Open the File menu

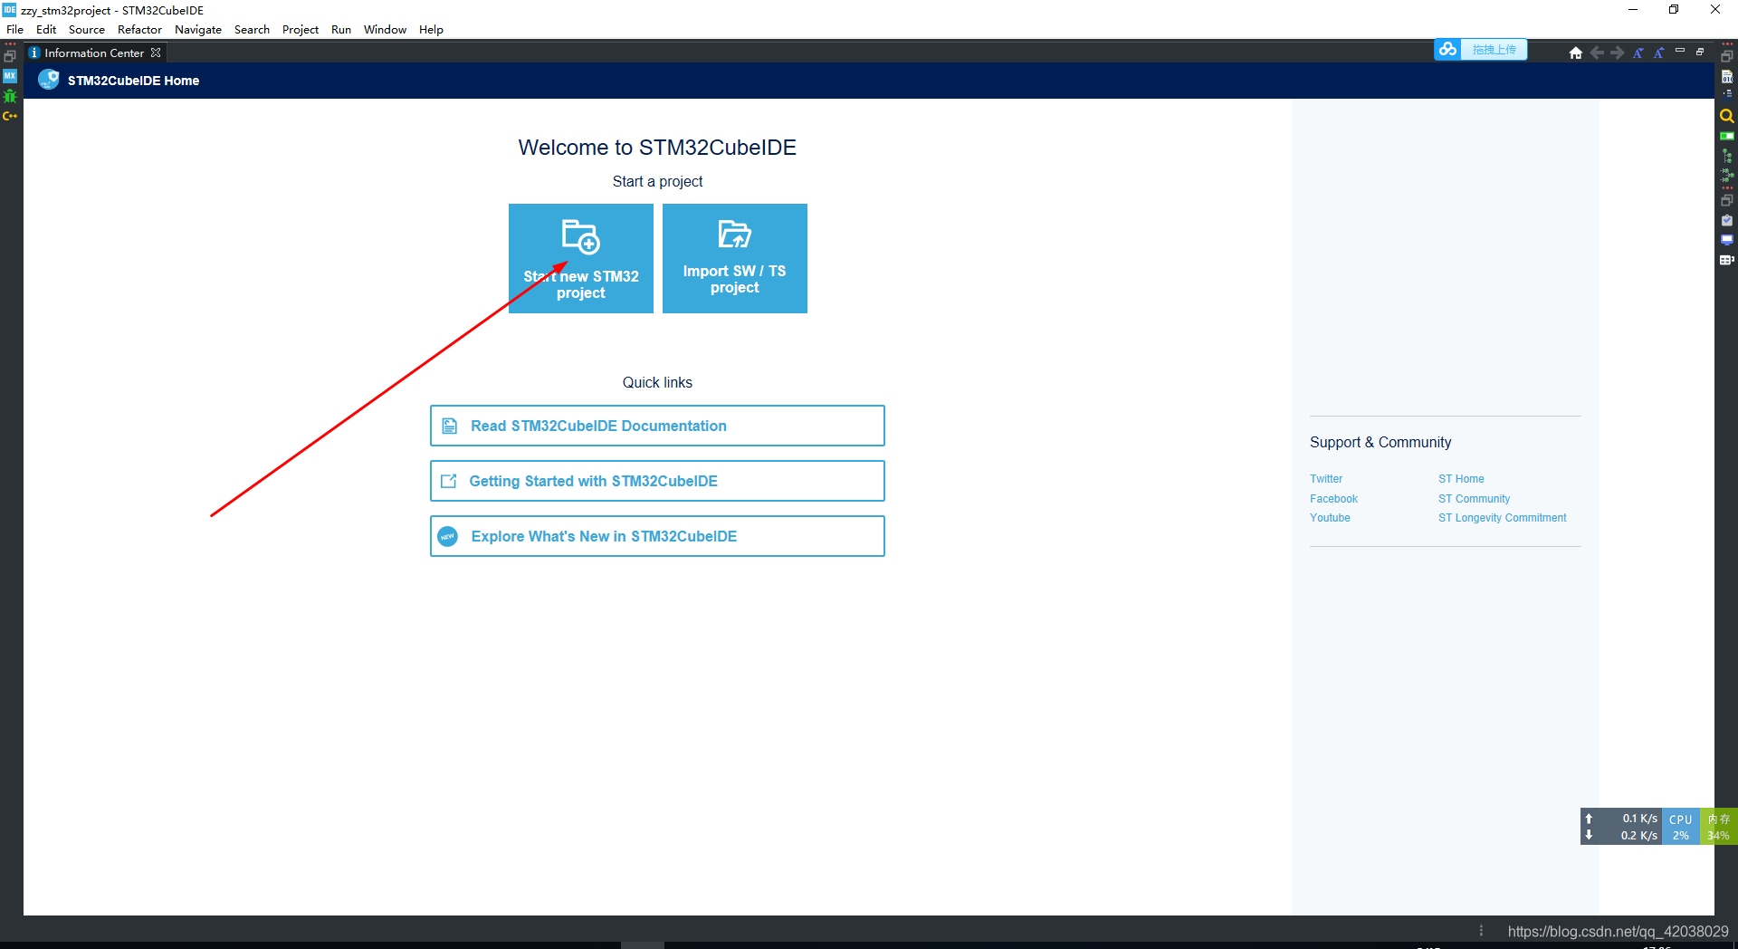[x=15, y=29]
